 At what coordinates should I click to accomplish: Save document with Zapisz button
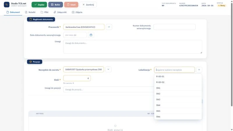[39, 5]
